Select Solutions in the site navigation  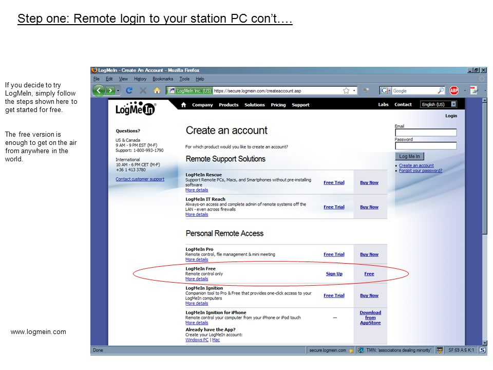tap(255, 105)
